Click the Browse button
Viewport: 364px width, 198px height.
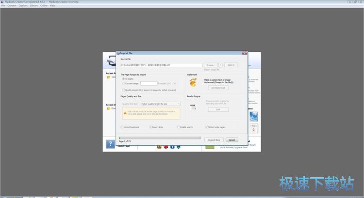pos(211,65)
